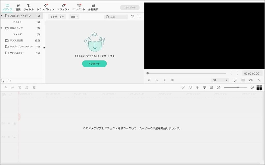Select the エレメント tab
Image resolution: width=265 pixels, height=165 pixels.
pyautogui.click(x=79, y=7)
